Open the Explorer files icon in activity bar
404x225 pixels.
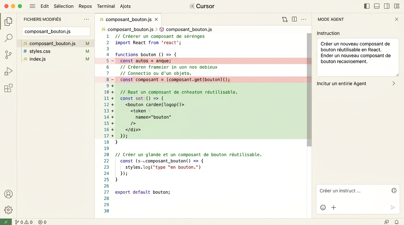click(9, 21)
